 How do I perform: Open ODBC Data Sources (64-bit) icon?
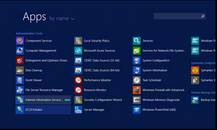pos(78,70)
